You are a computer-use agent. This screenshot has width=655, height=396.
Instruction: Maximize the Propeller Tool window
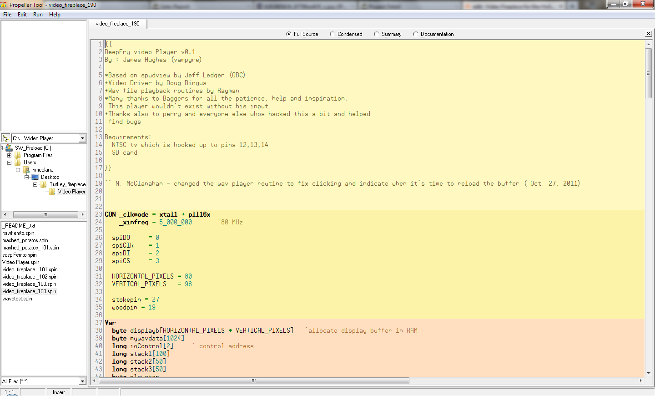(x=625, y=4)
